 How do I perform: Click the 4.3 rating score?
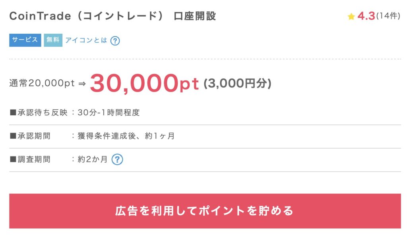[x=366, y=16]
